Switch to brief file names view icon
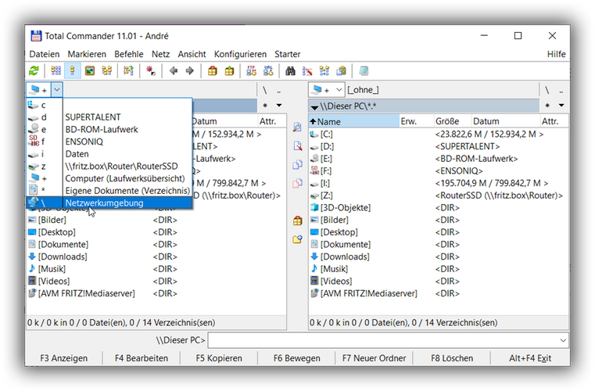Image resolution: width=595 pixels, height=391 pixels. click(x=56, y=70)
